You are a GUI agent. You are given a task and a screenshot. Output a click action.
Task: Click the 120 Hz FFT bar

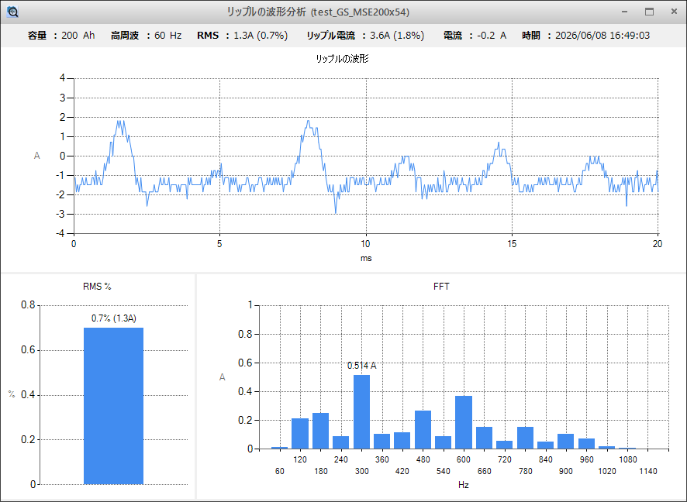[x=300, y=433]
